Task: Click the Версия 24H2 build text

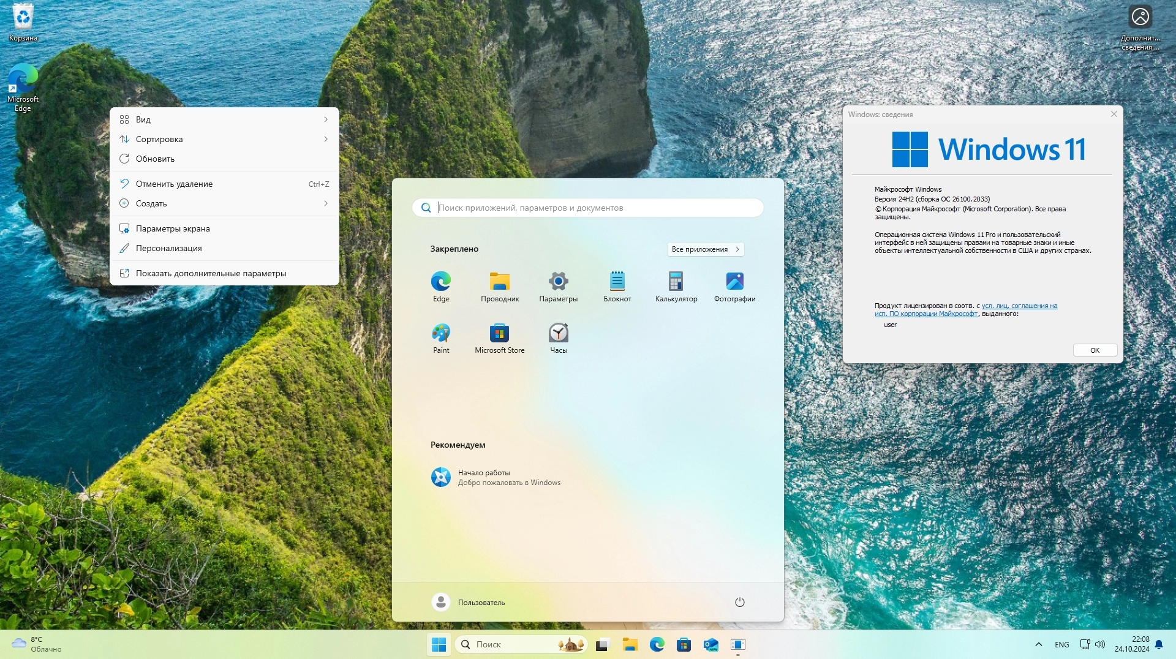Action: pos(932,199)
